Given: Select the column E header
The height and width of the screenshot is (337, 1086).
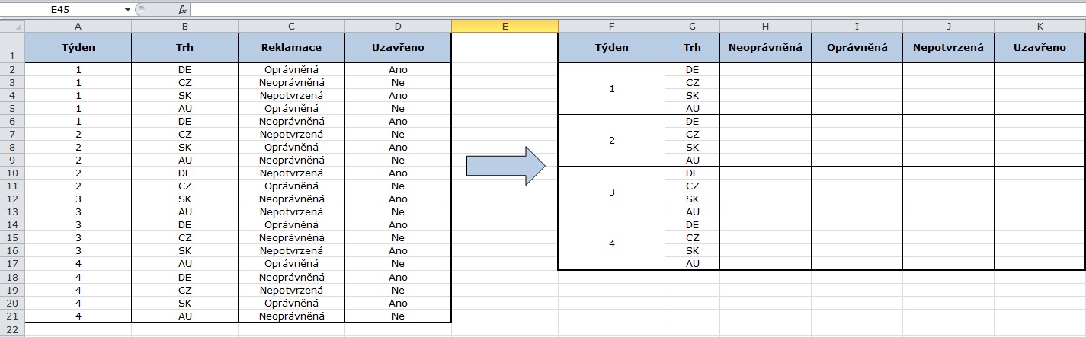Looking at the screenshot, I should point(505,27).
